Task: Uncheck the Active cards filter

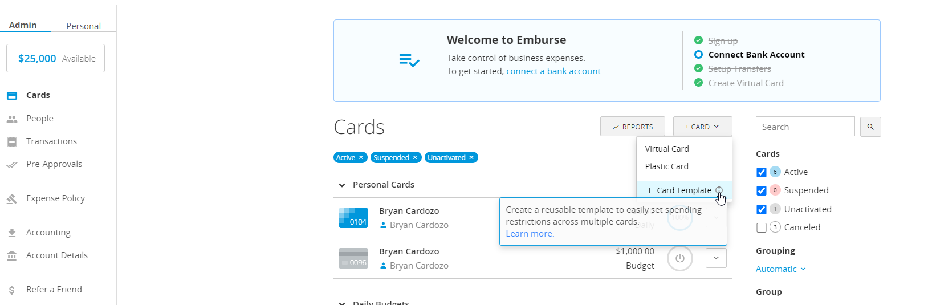Action: [x=762, y=172]
